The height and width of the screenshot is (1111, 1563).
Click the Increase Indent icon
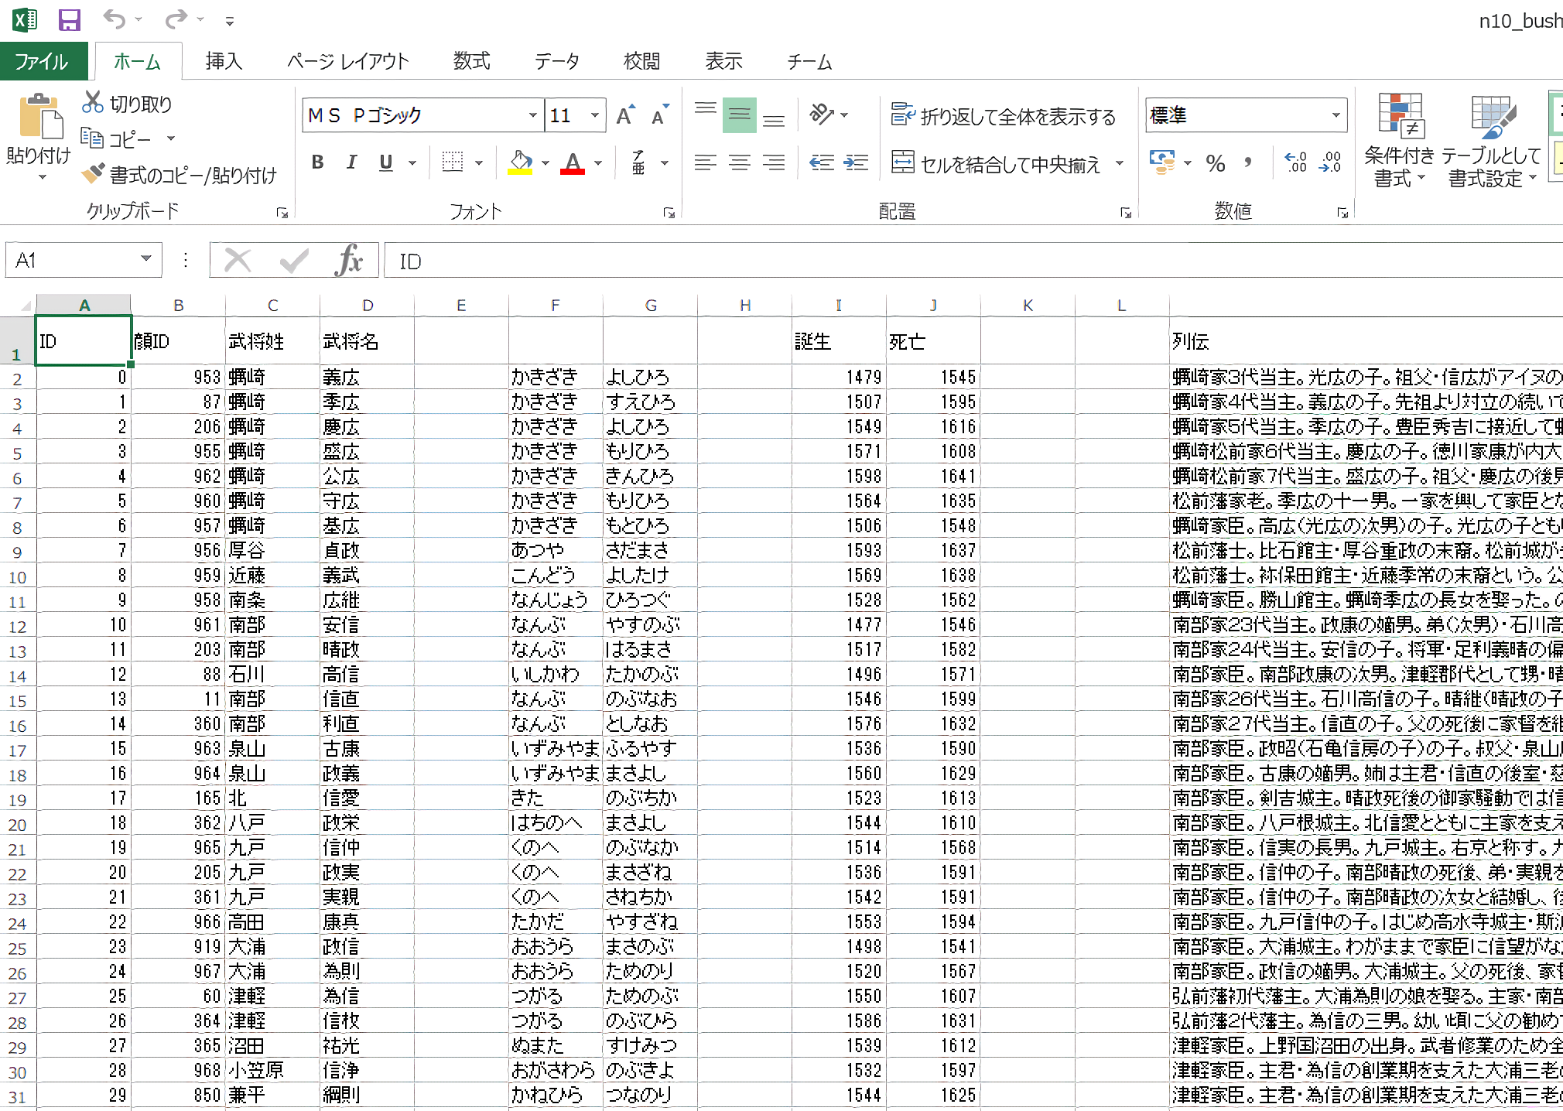point(855,162)
